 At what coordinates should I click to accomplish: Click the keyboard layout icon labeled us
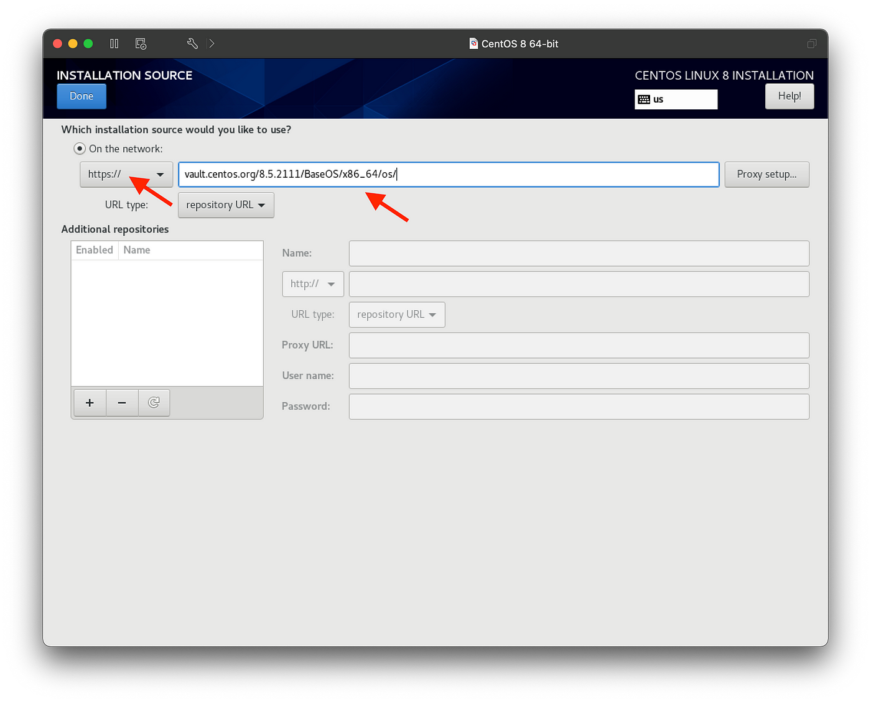644,99
